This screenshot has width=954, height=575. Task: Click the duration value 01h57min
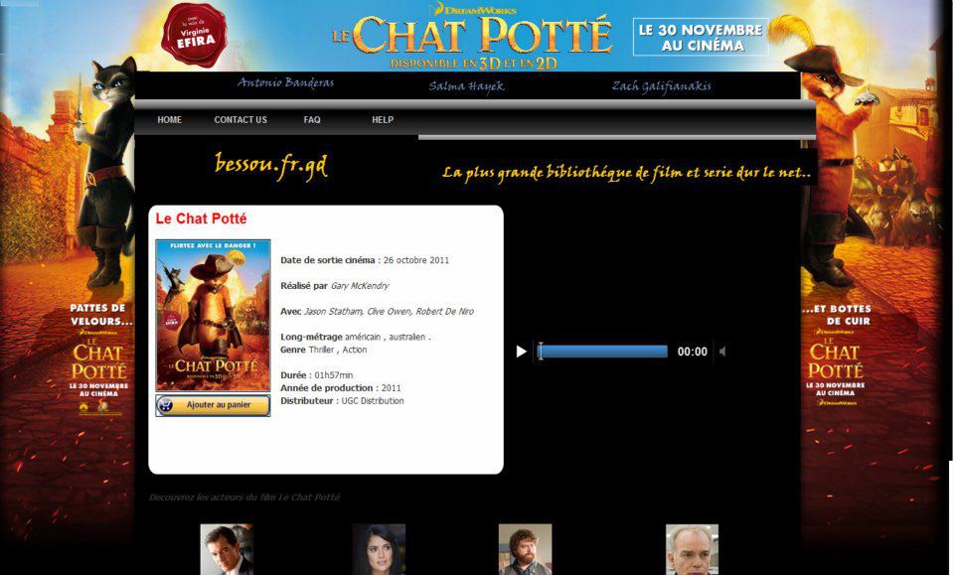pyautogui.click(x=334, y=375)
